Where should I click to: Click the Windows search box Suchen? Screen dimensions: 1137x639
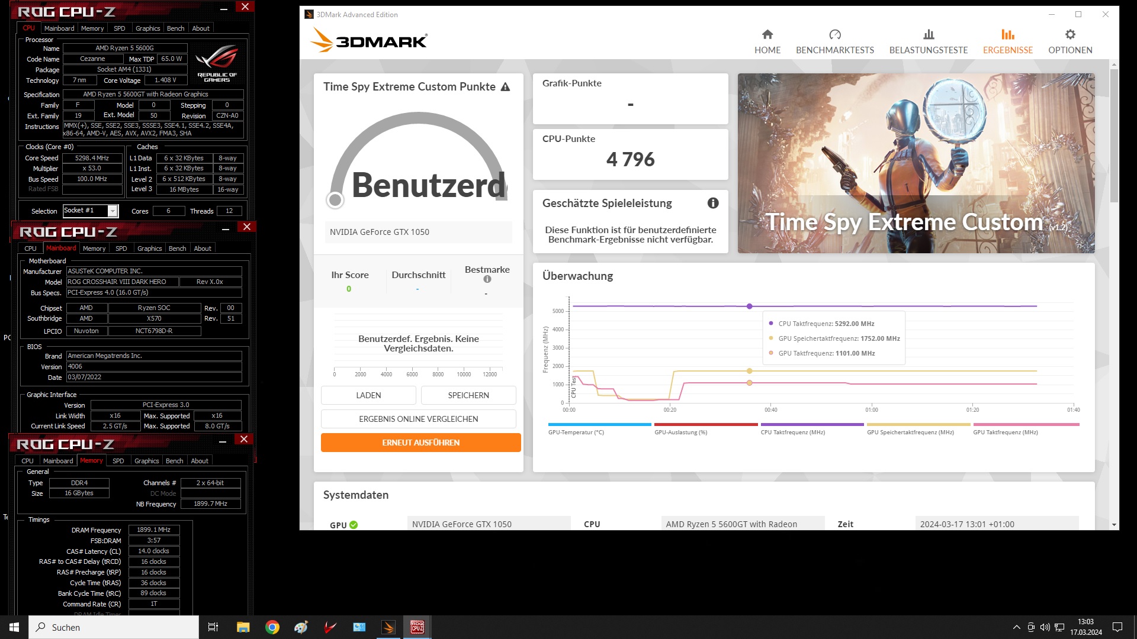click(x=114, y=627)
